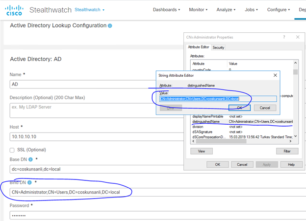The width and height of the screenshot is (306, 221).
Task: Click the horizontal scrollbar thumb in attributes list
Action: coord(221,141)
